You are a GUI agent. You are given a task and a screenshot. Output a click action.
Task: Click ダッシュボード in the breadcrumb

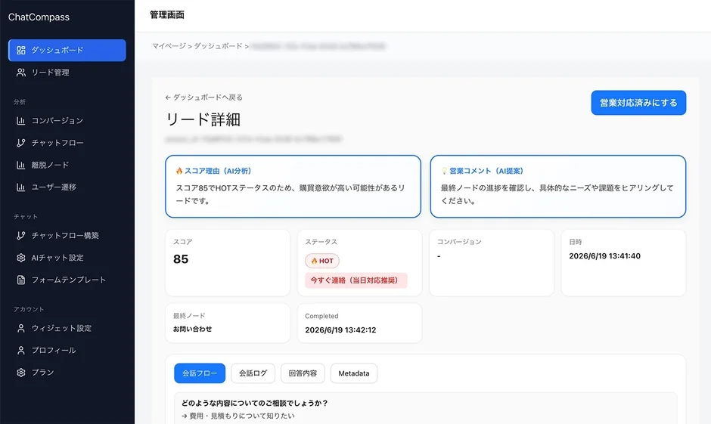[x=218, y=46]
